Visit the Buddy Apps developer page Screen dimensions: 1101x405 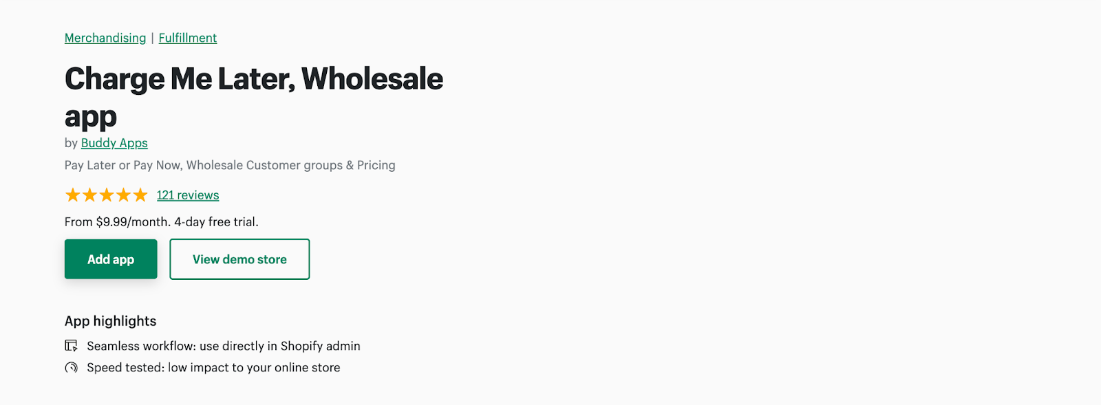[114, 143]
